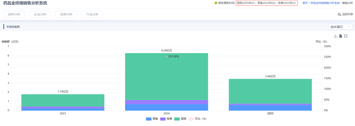
Task: Click the 2025 x-axis label
Action: pyautogui.click(x=270, y=114)
